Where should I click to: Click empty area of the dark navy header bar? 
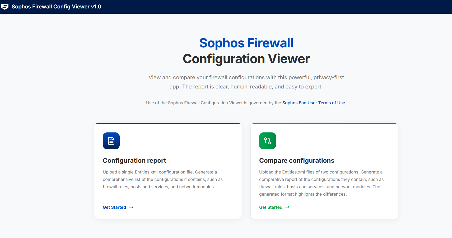click(264, 7)
